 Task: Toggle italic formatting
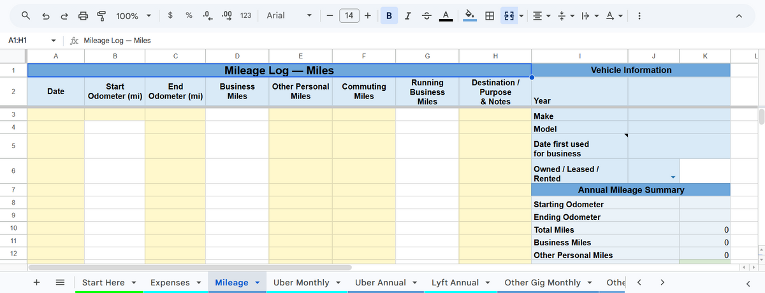coord(407,15)
